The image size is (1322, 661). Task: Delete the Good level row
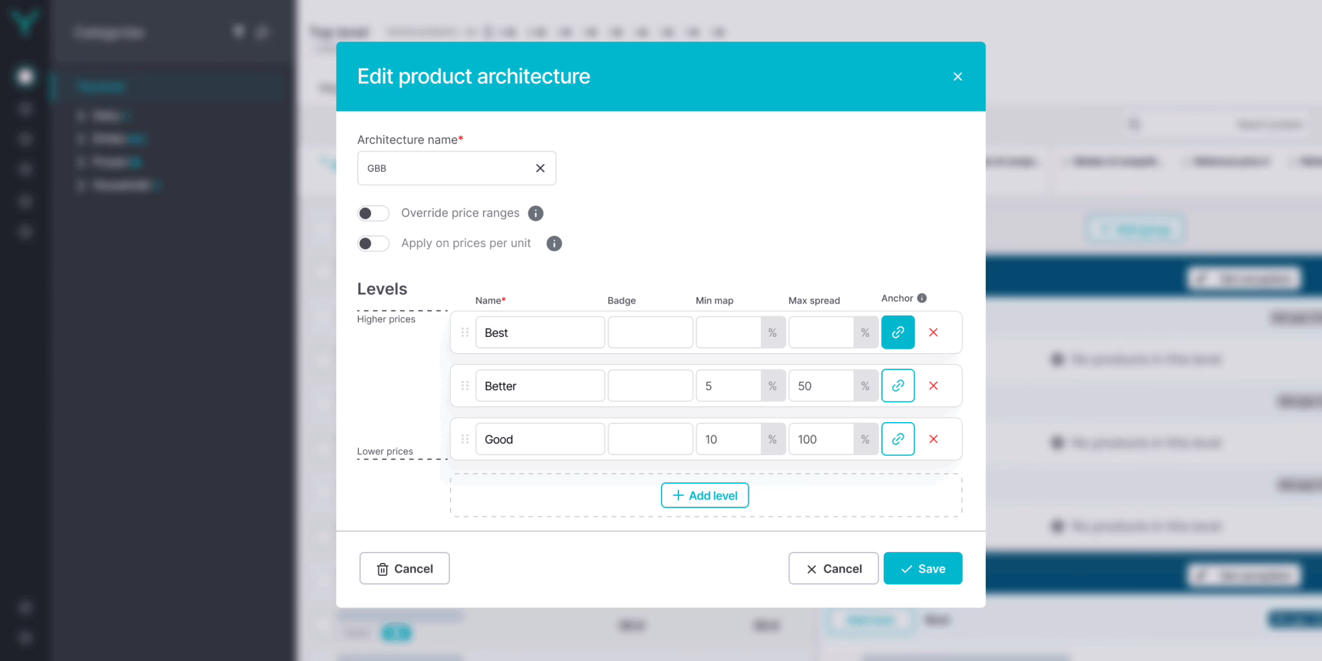click(x=933, y=439)
